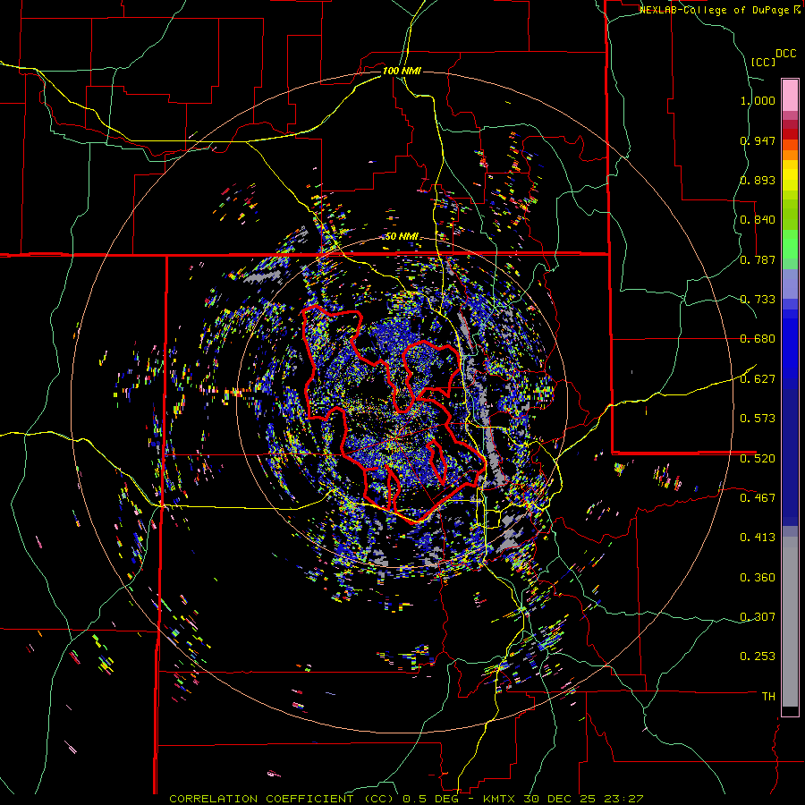The image size is (805, 805).
Task: Click the TH threshold label on legend
Action: pos(768,697)
